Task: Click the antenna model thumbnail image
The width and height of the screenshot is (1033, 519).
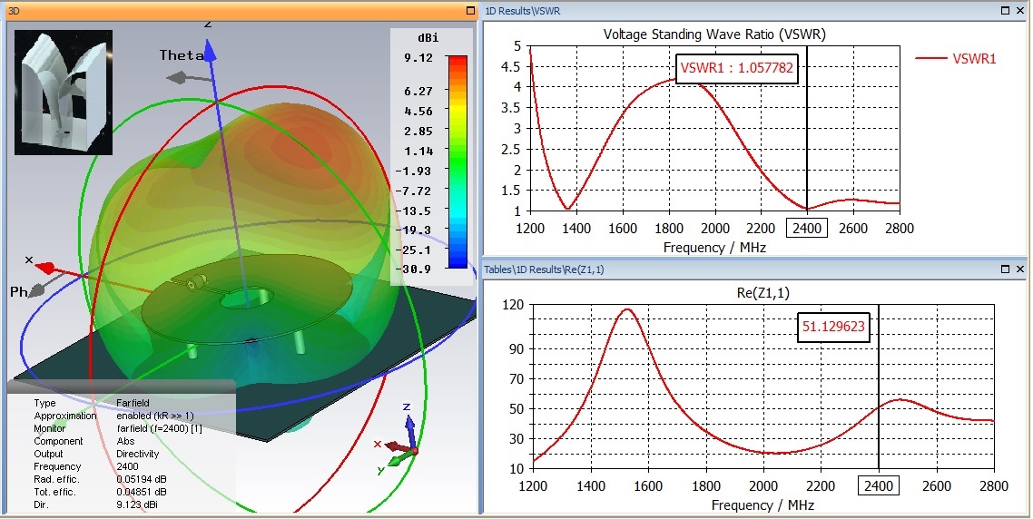Action: click(64, 93)
